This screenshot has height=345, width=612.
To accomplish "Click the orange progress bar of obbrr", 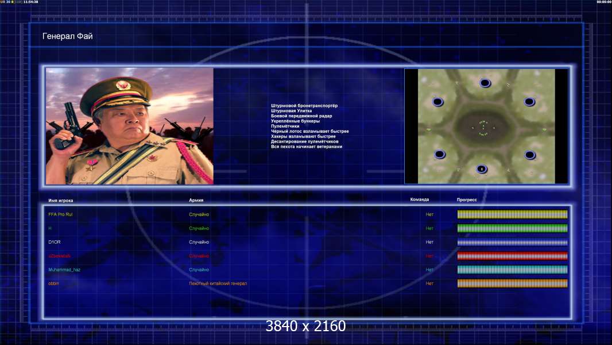I will (512, 283).
